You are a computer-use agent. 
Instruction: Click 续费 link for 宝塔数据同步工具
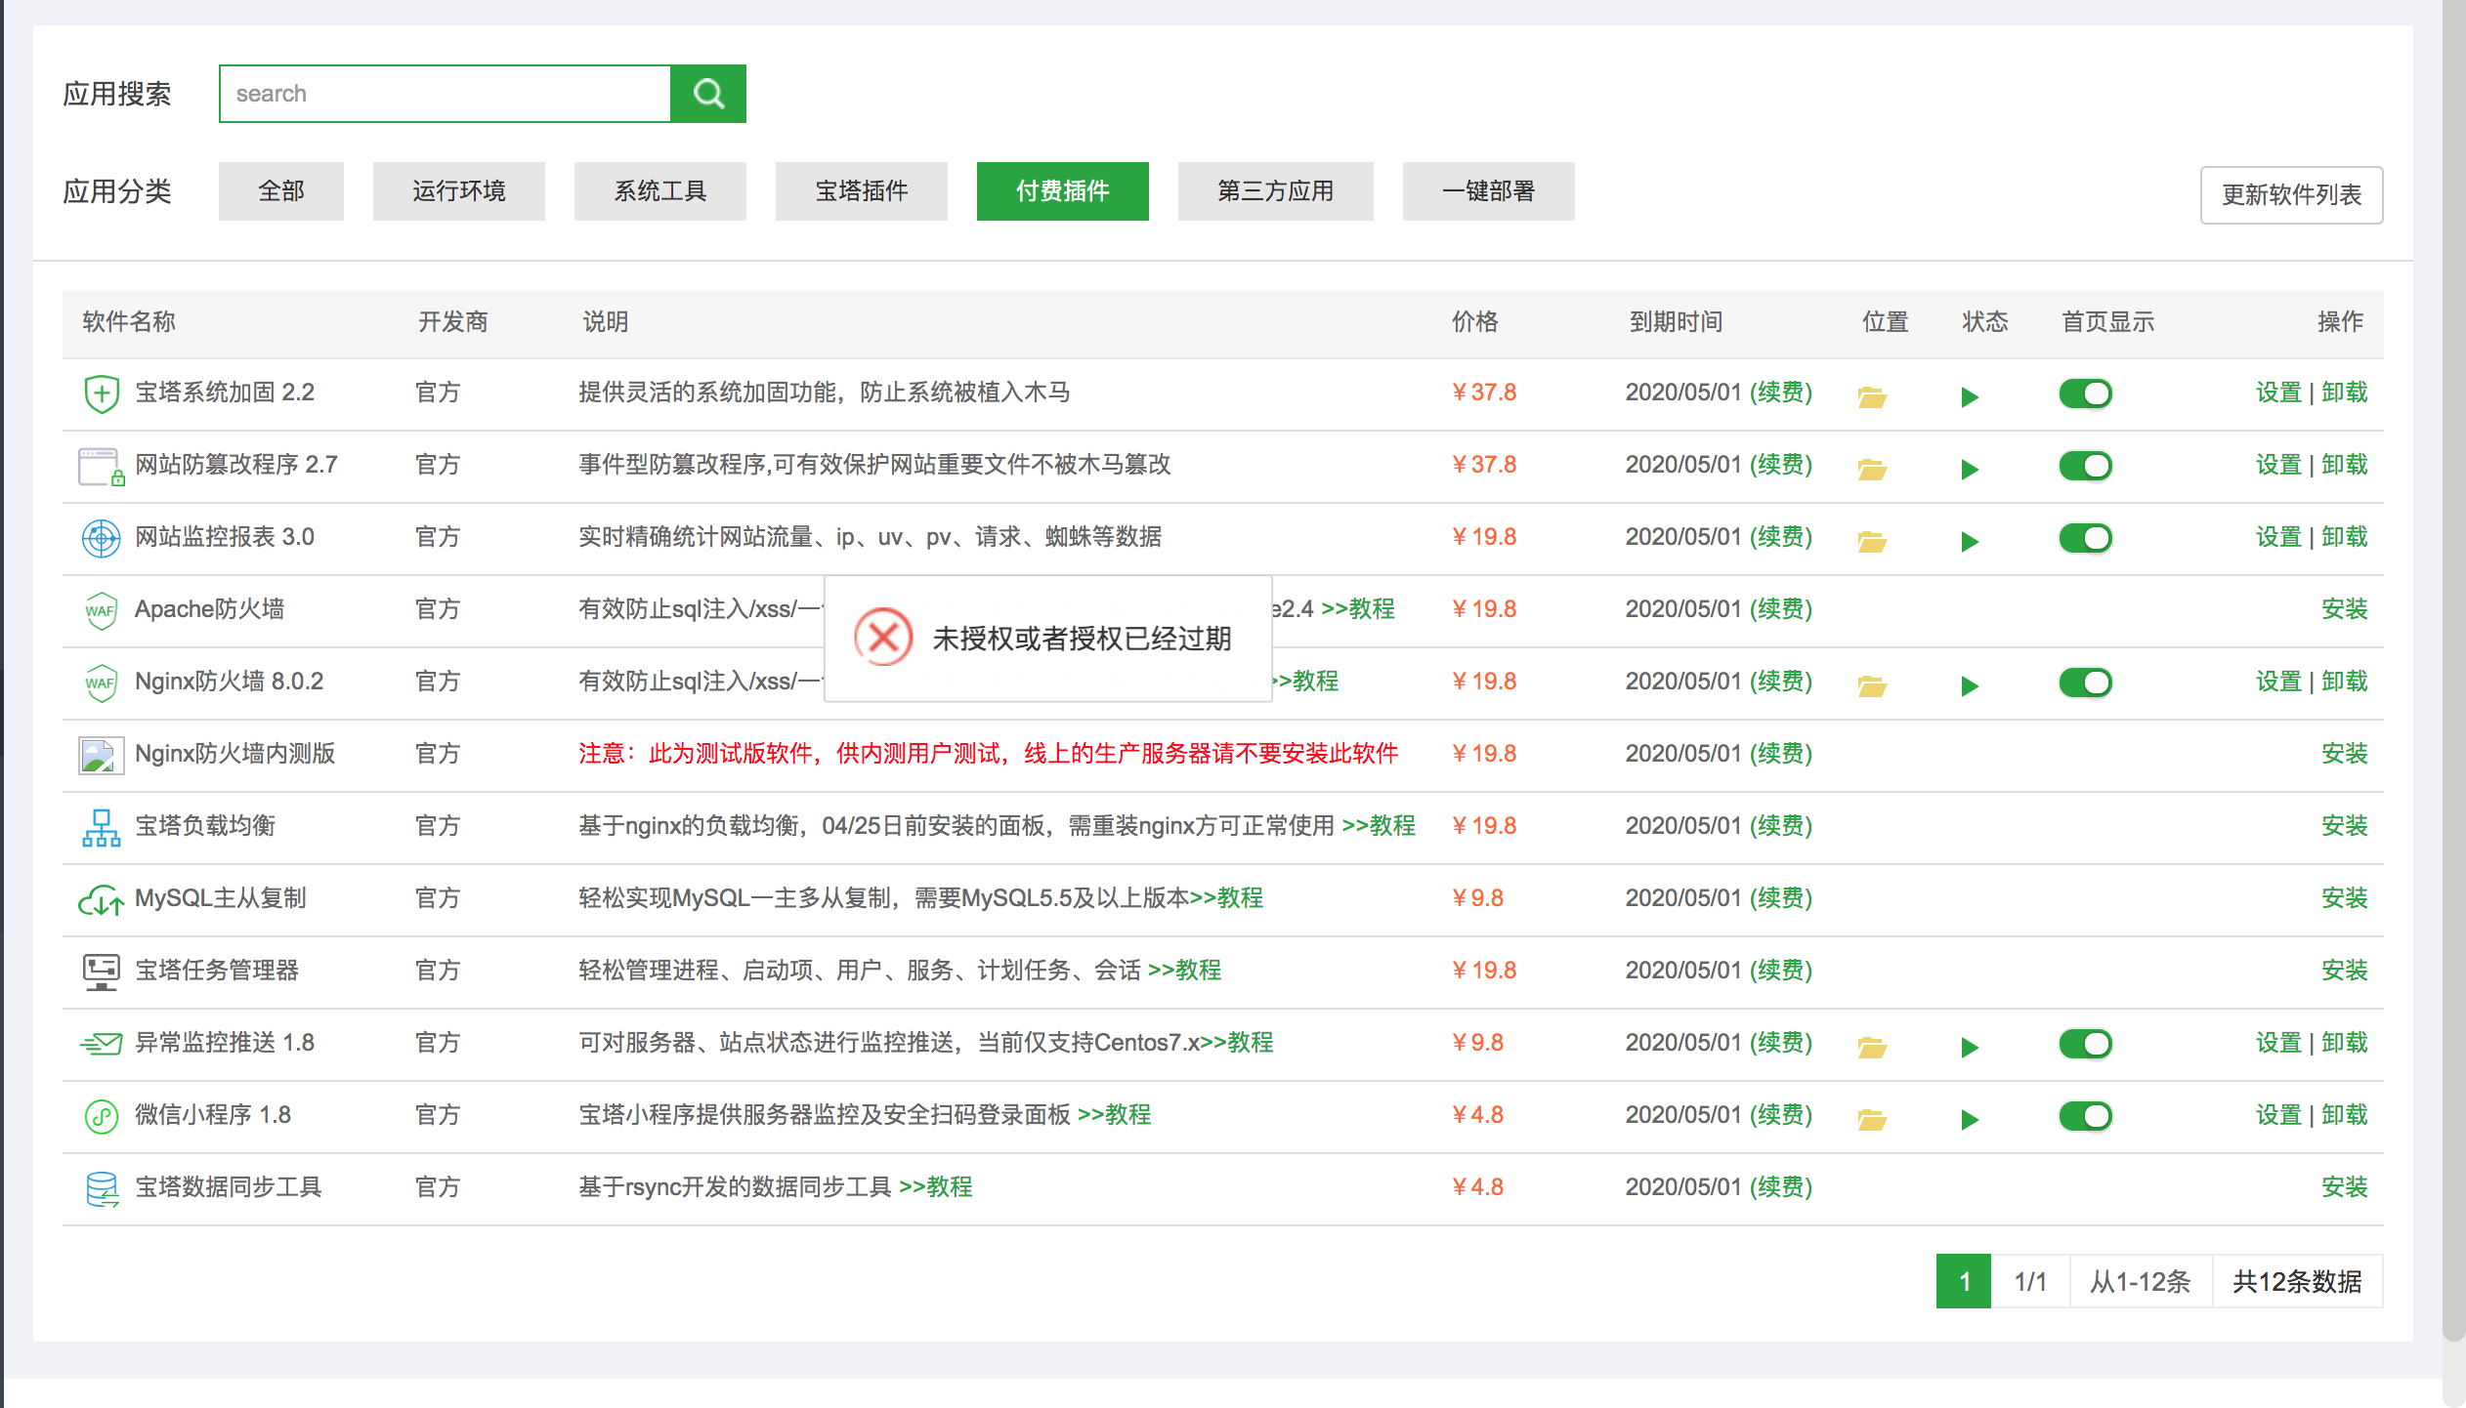pos(1781,1187)
